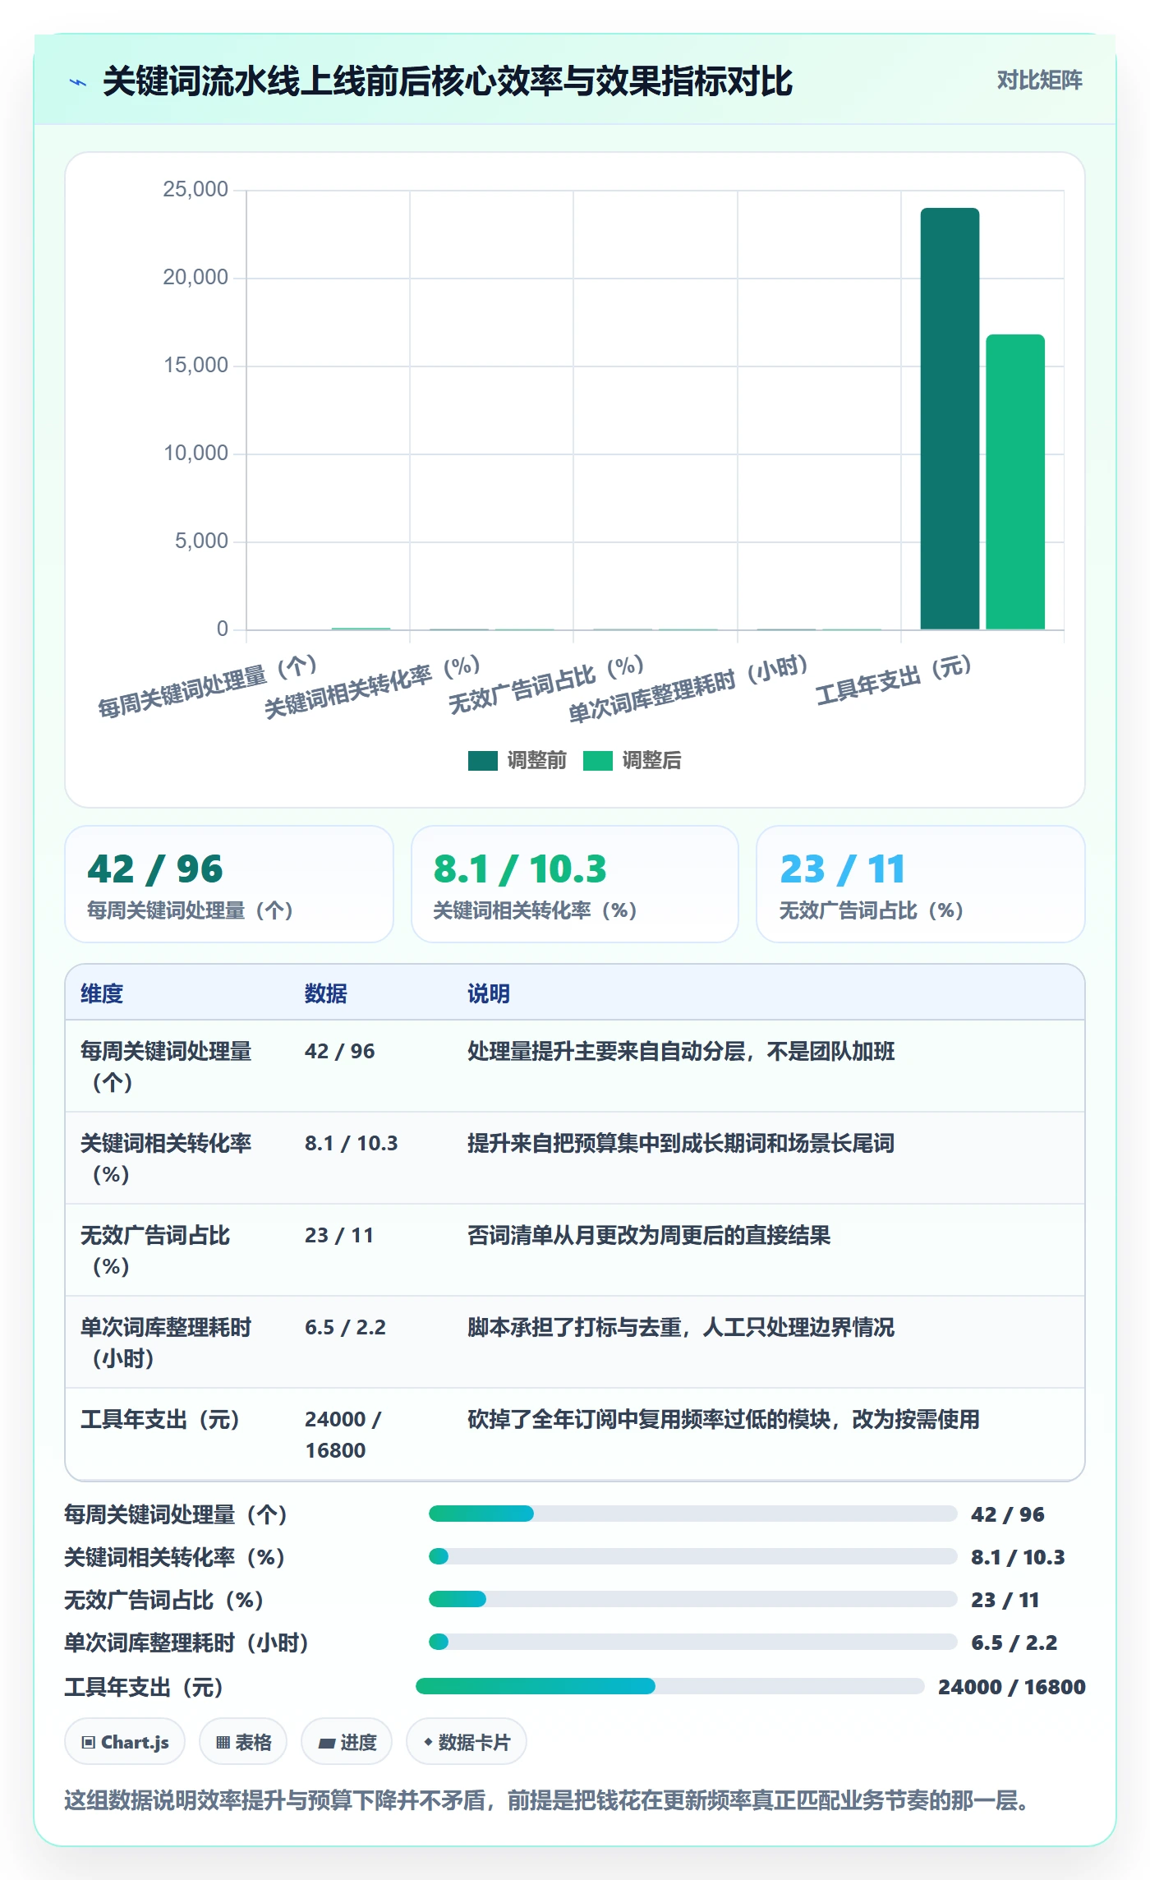Click the 数据卡片 chip diamond icon
Screen dimensions: 1150x1880
point(428,1742)
